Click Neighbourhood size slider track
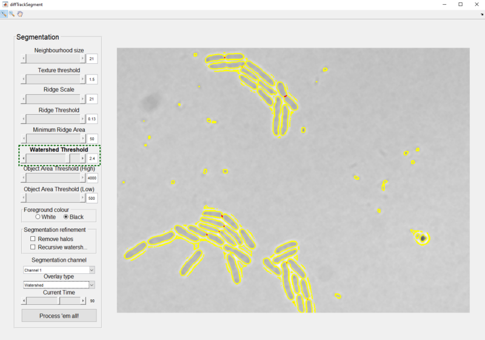 pyautogui.click(x=53, y=58)
